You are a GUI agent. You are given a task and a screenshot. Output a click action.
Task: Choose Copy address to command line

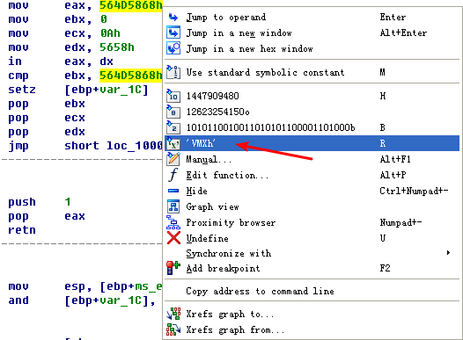(x=312, y=291)
